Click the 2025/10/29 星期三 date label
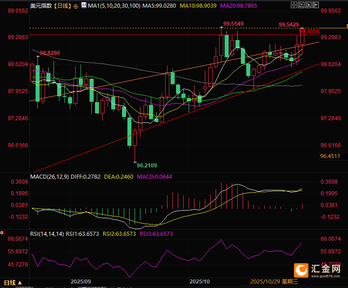This screenshot has width=348, height=288. coord(274,282)
